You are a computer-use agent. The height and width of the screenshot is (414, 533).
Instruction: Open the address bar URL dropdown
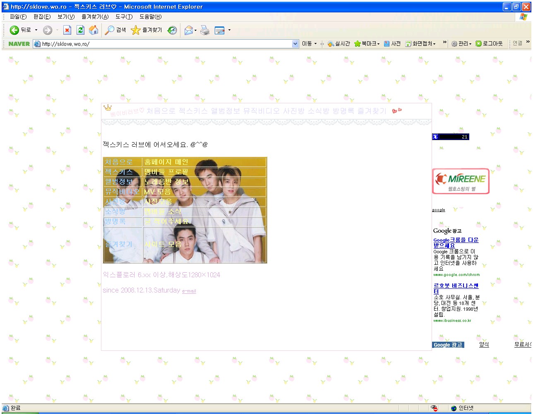(295, 44)
